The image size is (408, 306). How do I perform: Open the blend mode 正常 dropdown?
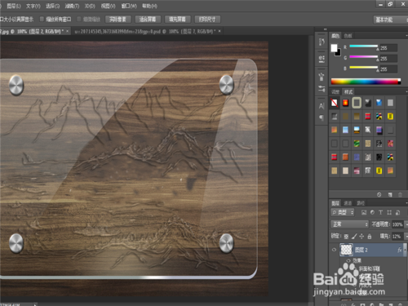click(349, 224)
